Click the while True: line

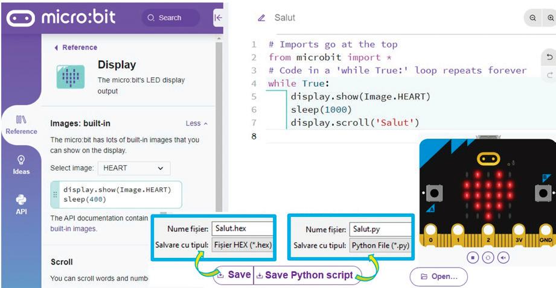pos(299,84)
